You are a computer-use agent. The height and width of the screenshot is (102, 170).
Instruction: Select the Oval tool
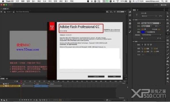(x=168, y=44)
